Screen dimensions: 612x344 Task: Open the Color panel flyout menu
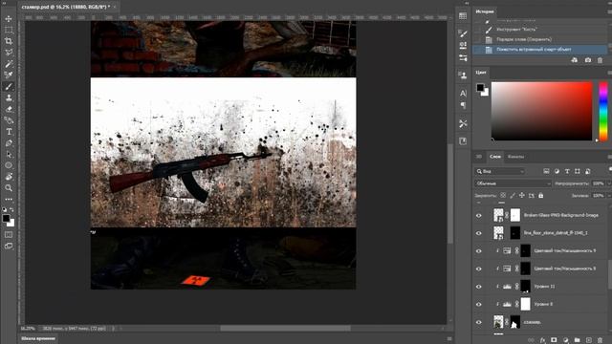(x=609, y=73)
